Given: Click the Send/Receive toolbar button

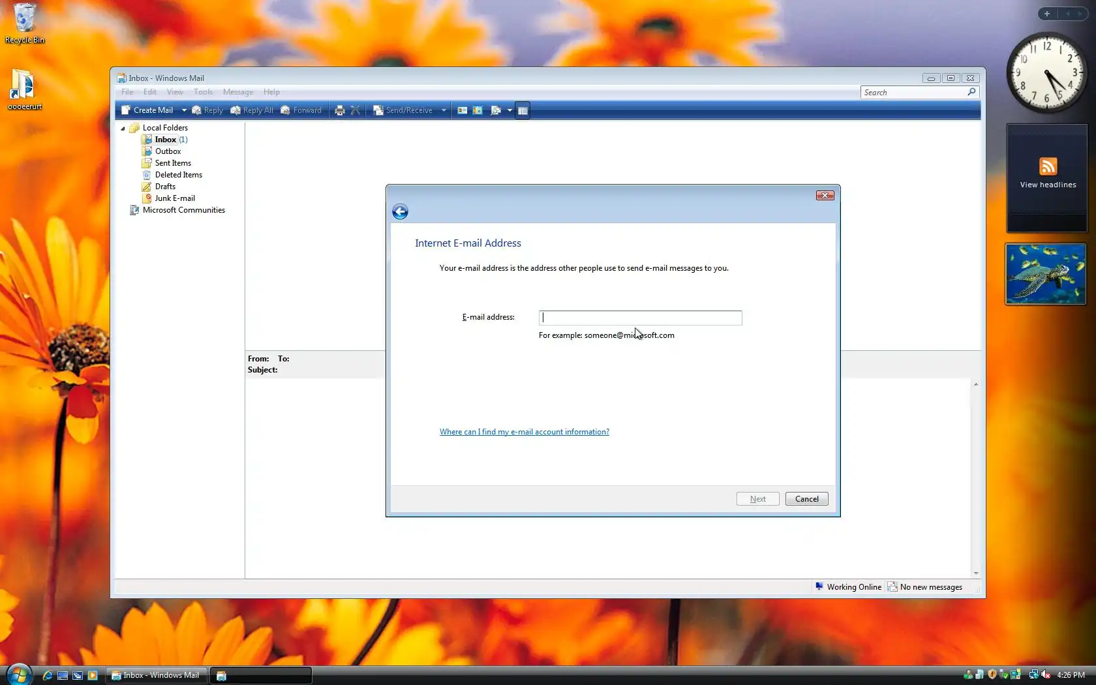Looking at the screenshot, I should pos(403,110).
